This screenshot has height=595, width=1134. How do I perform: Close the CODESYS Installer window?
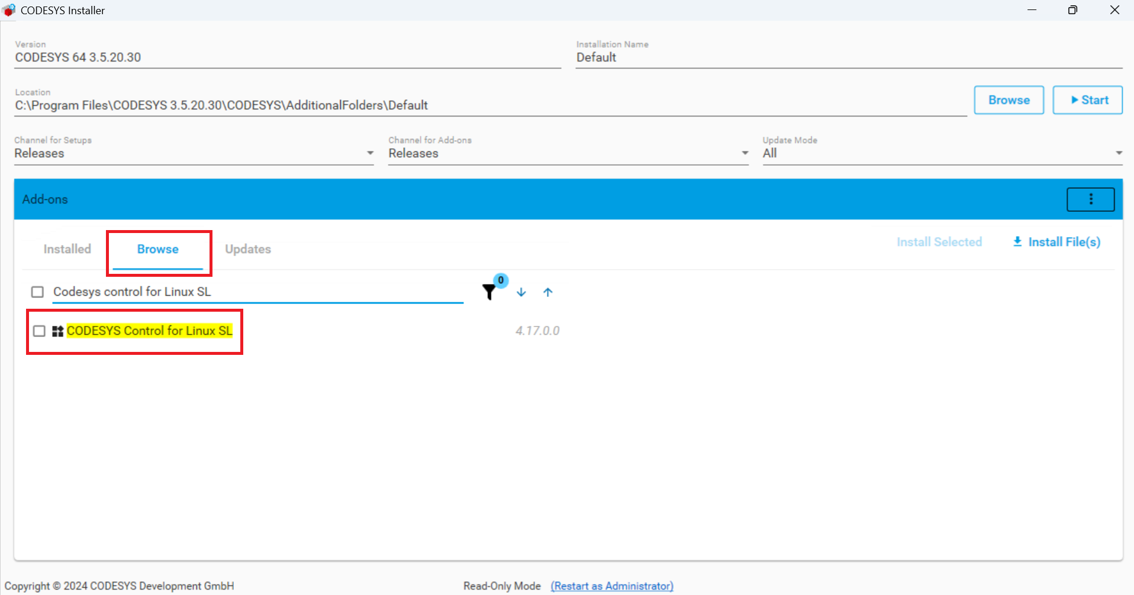click(1114, 10)
